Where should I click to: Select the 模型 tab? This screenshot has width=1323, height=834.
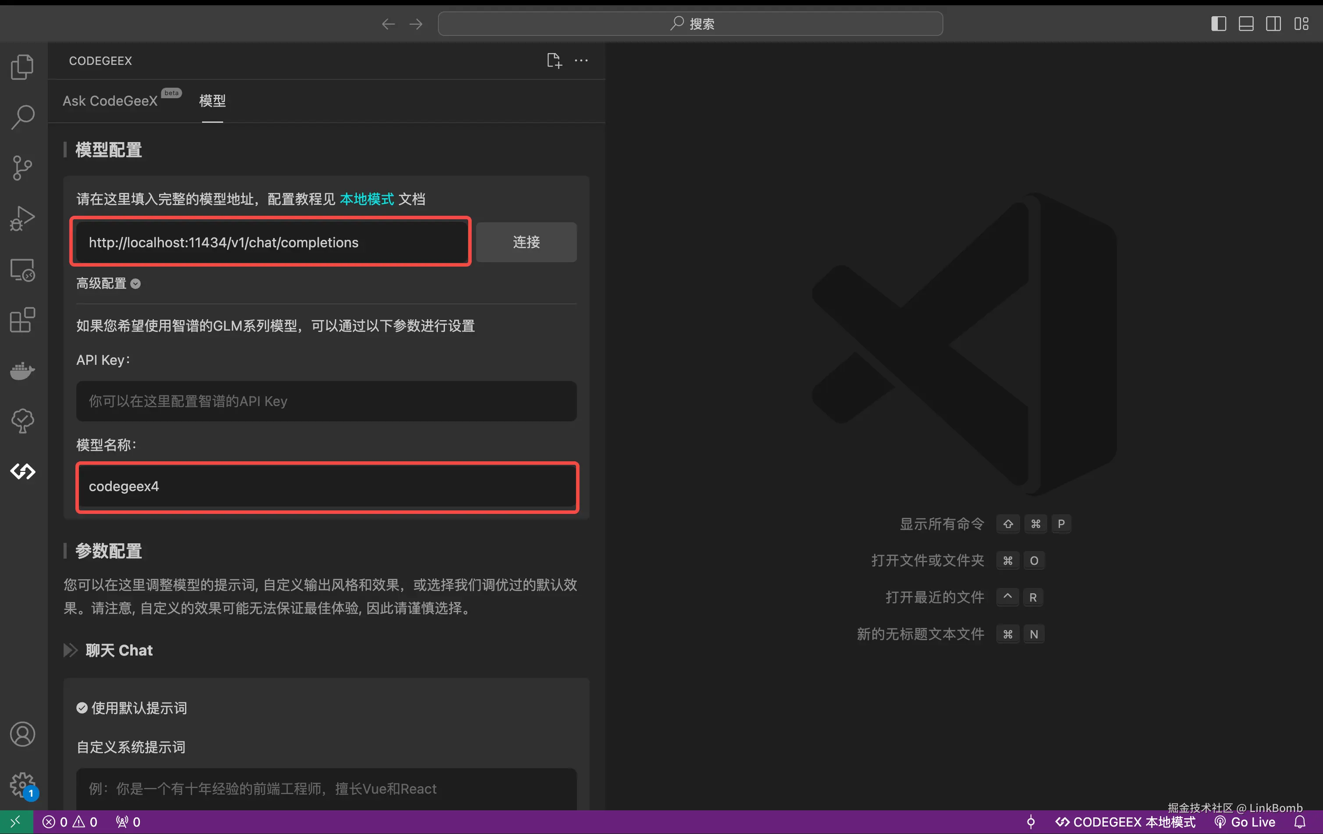[212, 101]
